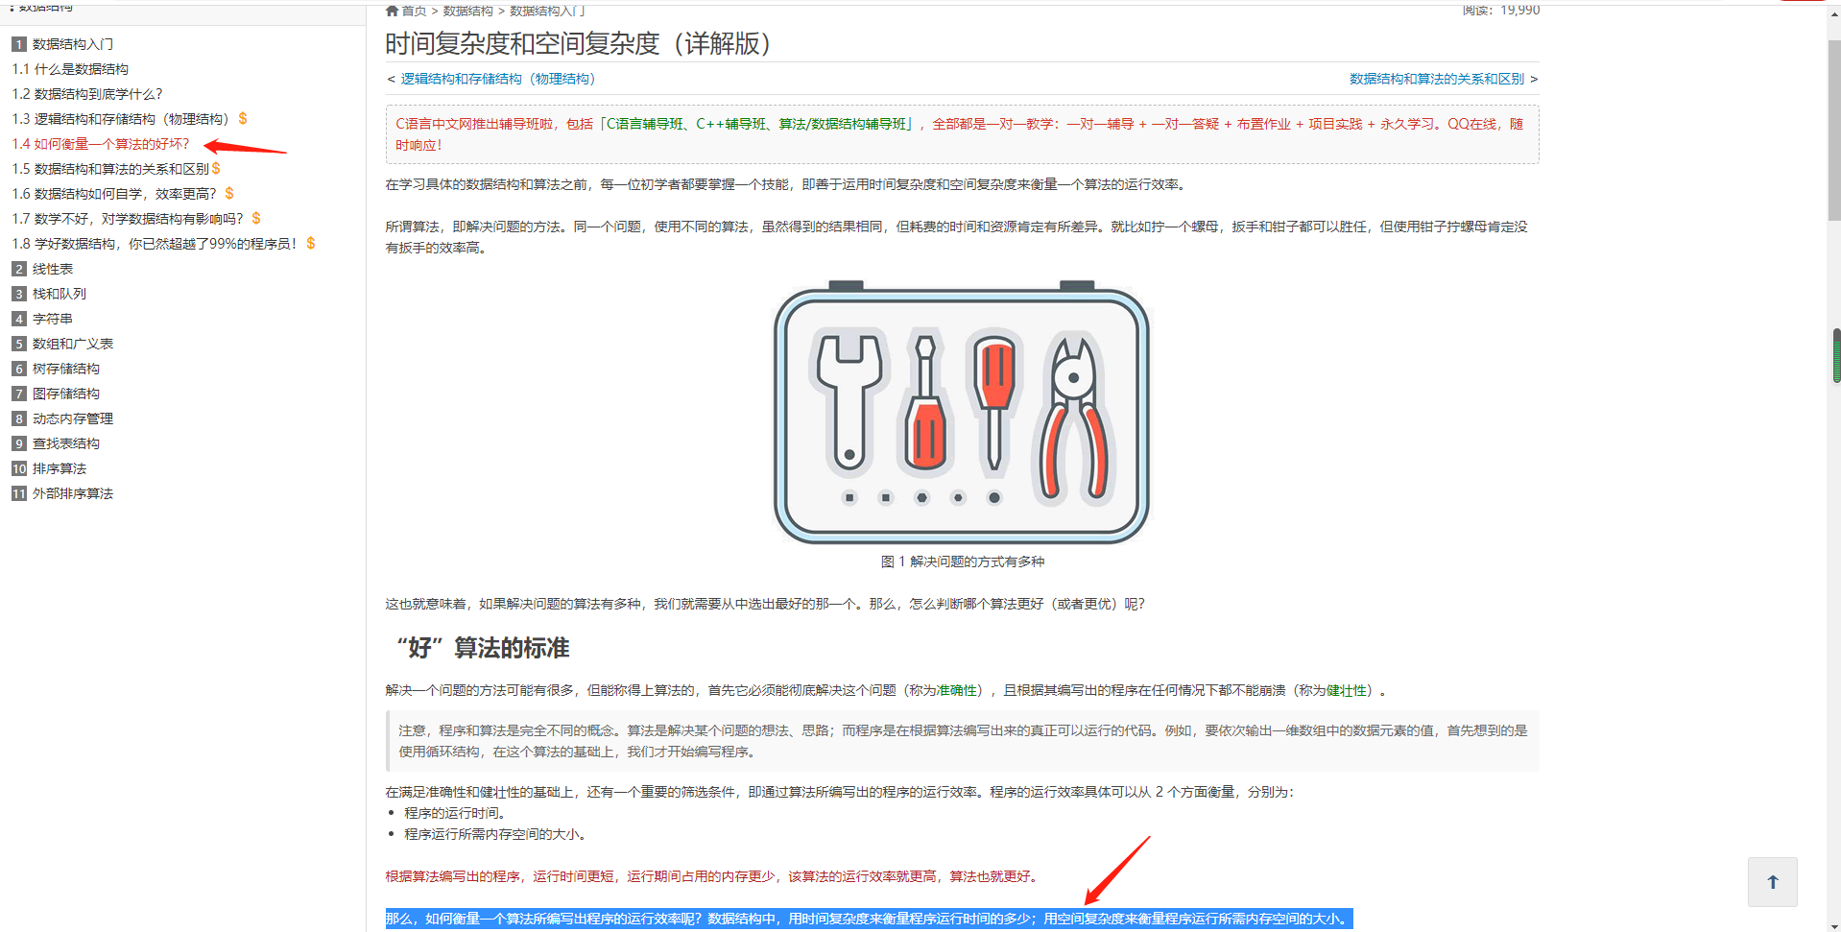Select the 数据结构入门 breadcrumb link
This screenshot has height=932, width=1841.
click(545, 11)
